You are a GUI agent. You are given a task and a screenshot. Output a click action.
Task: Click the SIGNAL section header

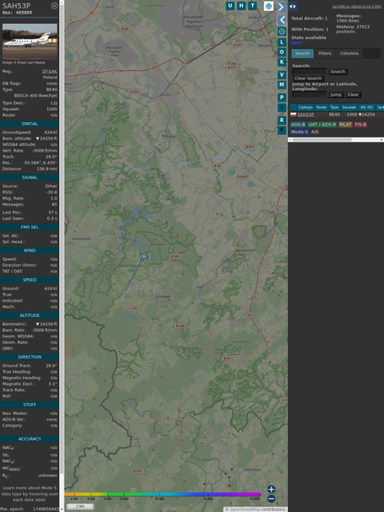(30, 177)
